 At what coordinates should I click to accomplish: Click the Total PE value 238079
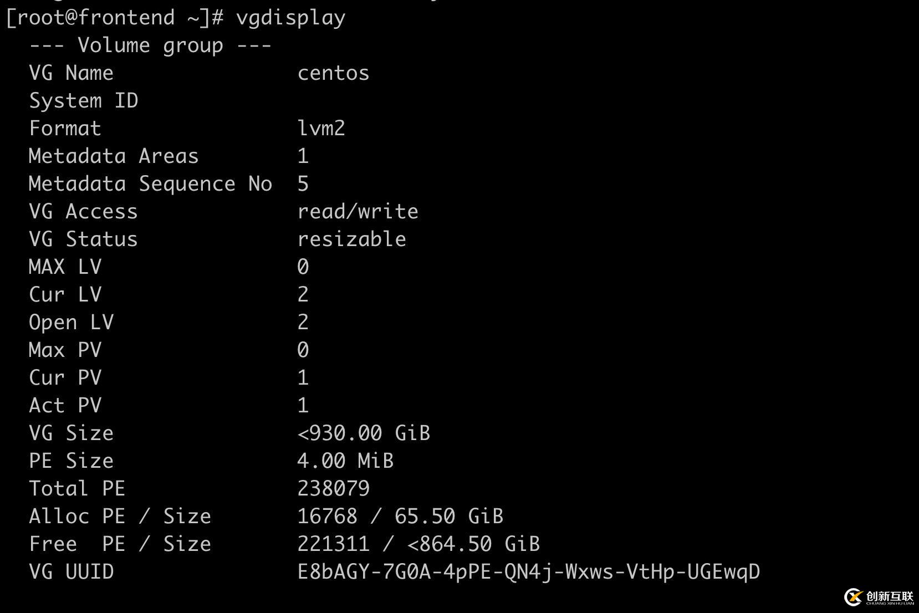point(333,489)
